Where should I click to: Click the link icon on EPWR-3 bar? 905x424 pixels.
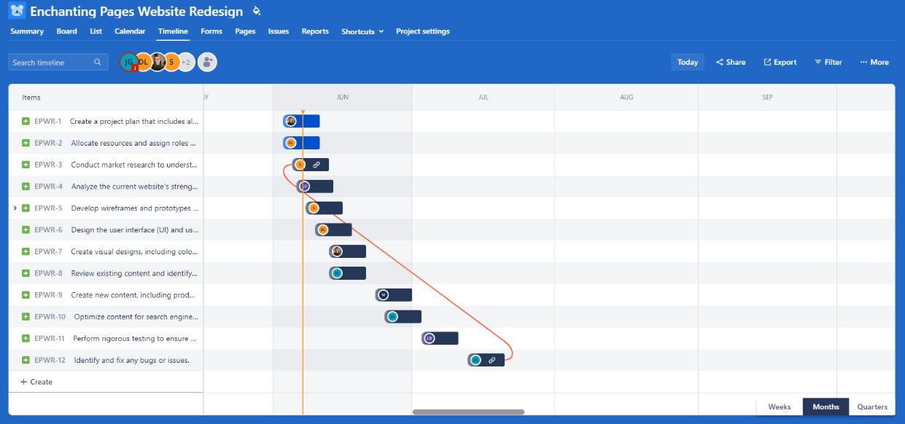[316, 165]
